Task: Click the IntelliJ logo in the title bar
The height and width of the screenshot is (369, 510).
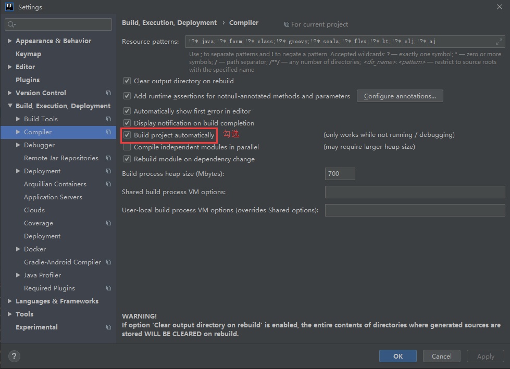Action: [9, 7]
